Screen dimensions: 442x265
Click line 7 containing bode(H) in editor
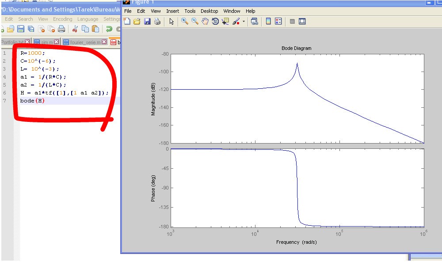32,101
